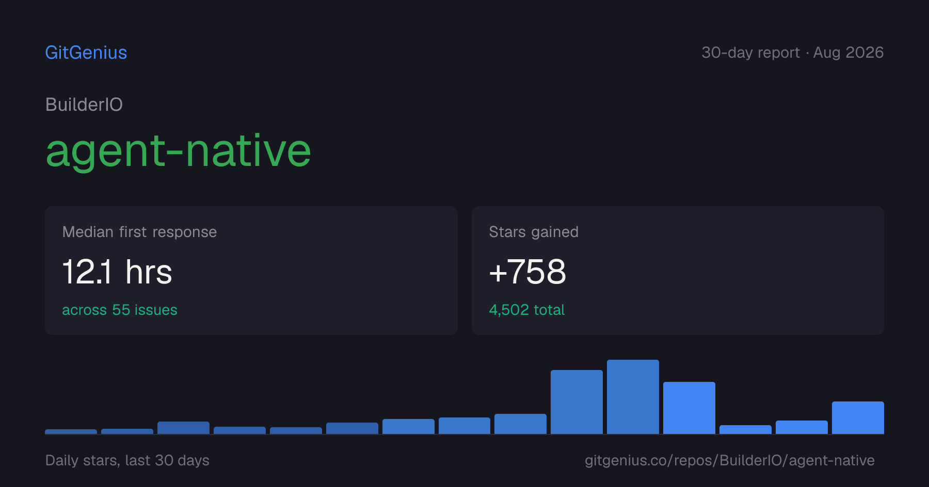The width and height of the screenshot is (929, 487).
Task: Click the gitgenius.co/repos/BuilderIO/agent-native URL
Action: (x=729, y=460)
